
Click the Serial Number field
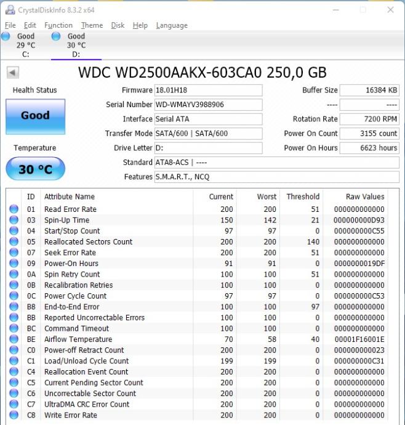point(208,105)
